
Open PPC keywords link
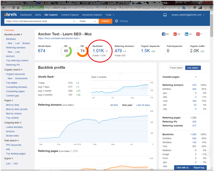click(x=14, y=145)
